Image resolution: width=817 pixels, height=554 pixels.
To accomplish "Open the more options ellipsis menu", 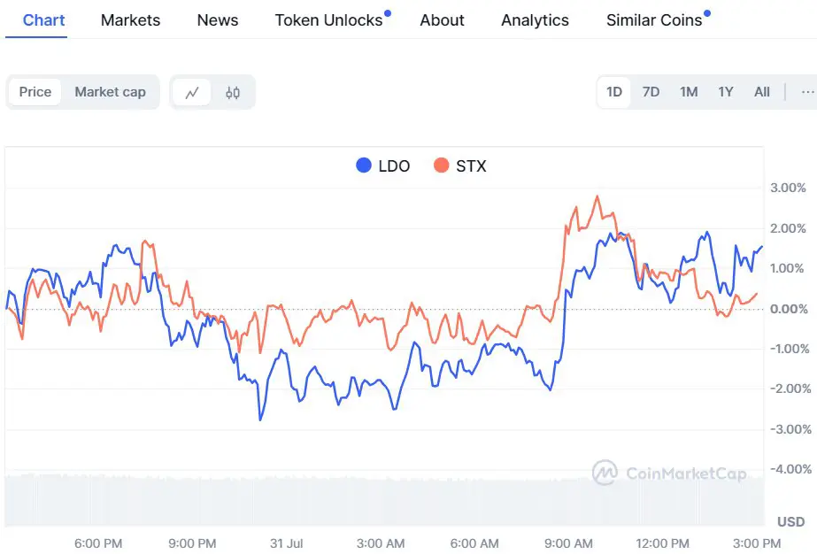I will click(x=806, y=92).
